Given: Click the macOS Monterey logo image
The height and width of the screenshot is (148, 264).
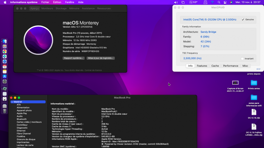Looking at the screenshot, I should [38, 40].
